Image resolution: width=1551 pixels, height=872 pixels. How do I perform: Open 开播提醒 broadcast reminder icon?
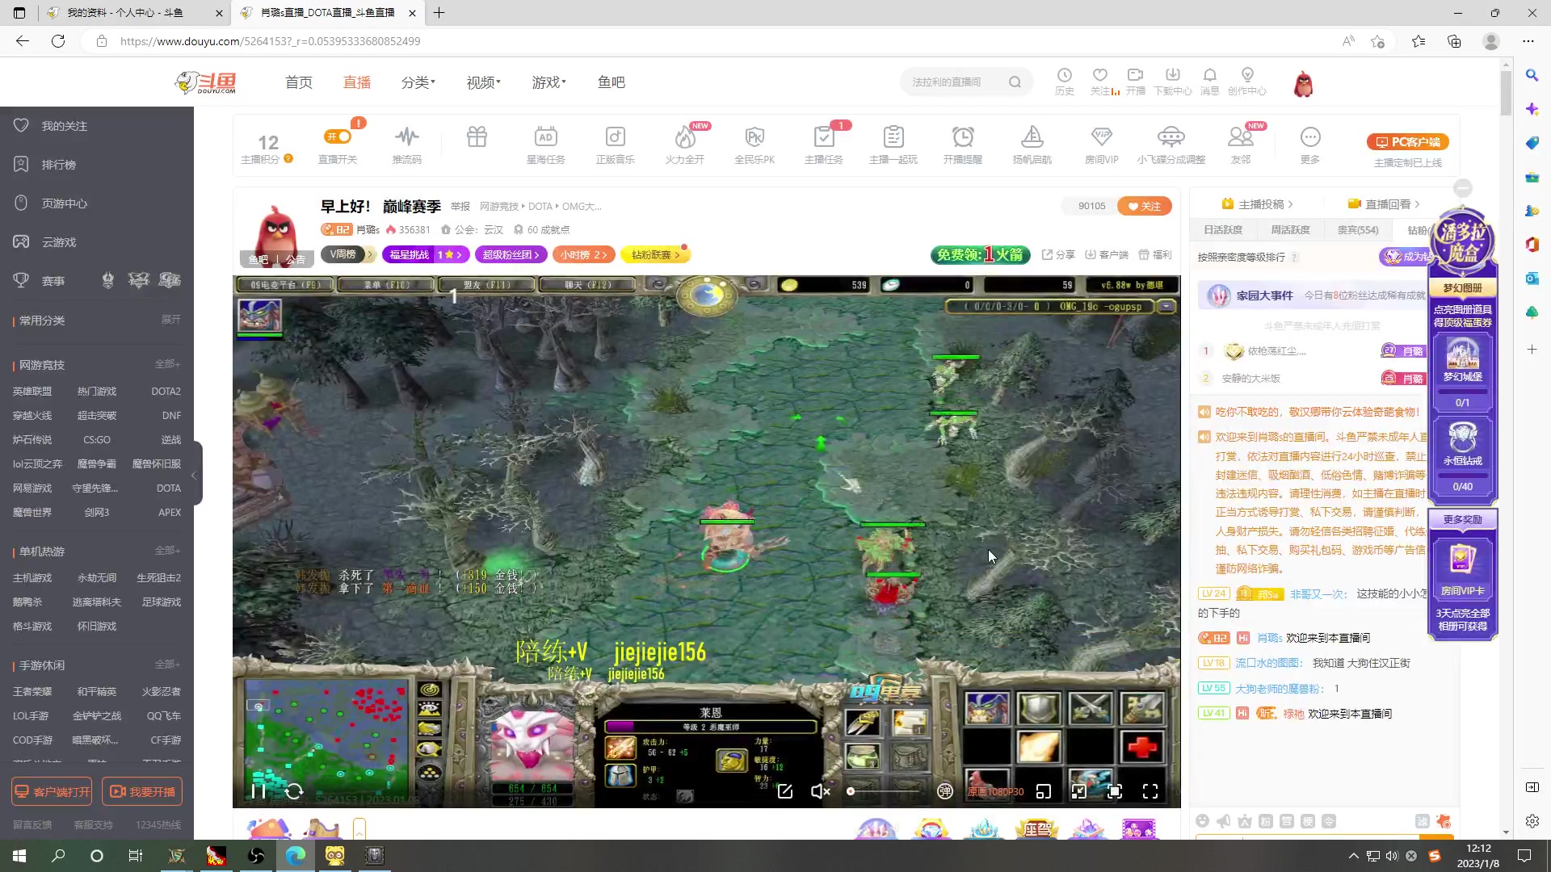click(x=962, y=137)
